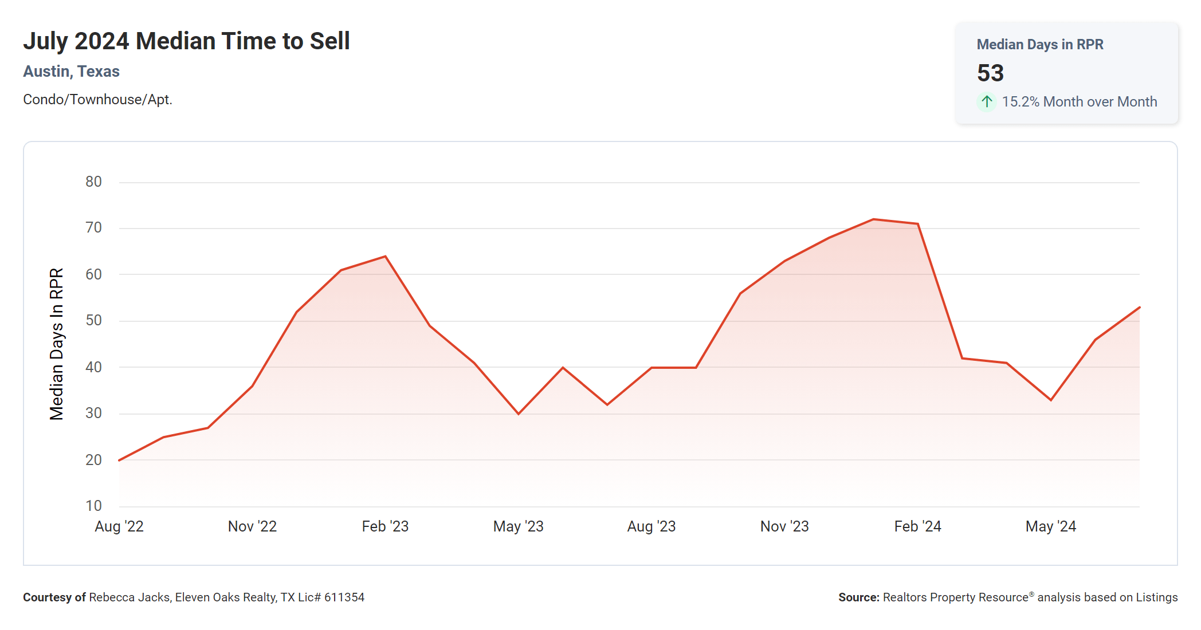Screen dimensions: 1201x630
Task: Click the Source: Realtors Property Resource text
Action: click(1007, 597)
